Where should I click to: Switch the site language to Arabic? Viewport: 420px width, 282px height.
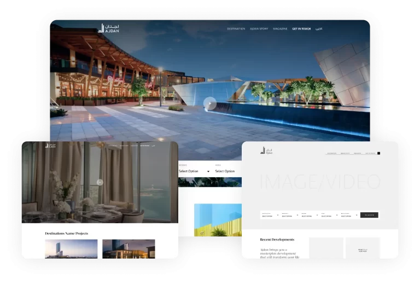point(319,28)
